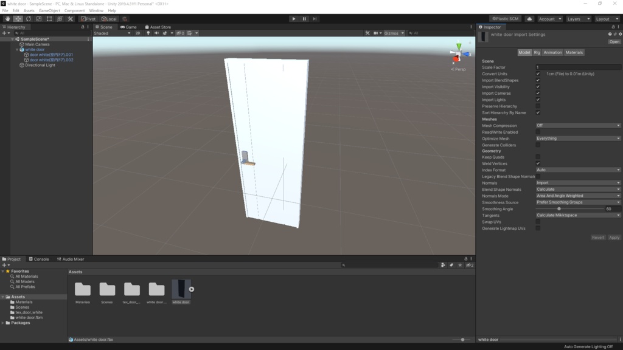Image resolution: width=623 pixels, height=350 pixels.
Task: Lock the Hierarchy panel
Action: click(83, 27)
